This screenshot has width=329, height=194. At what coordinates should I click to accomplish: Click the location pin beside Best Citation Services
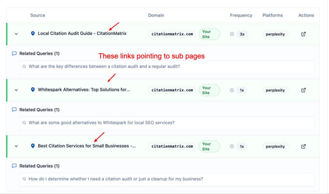pyautogui.click(x=32, y=146)
